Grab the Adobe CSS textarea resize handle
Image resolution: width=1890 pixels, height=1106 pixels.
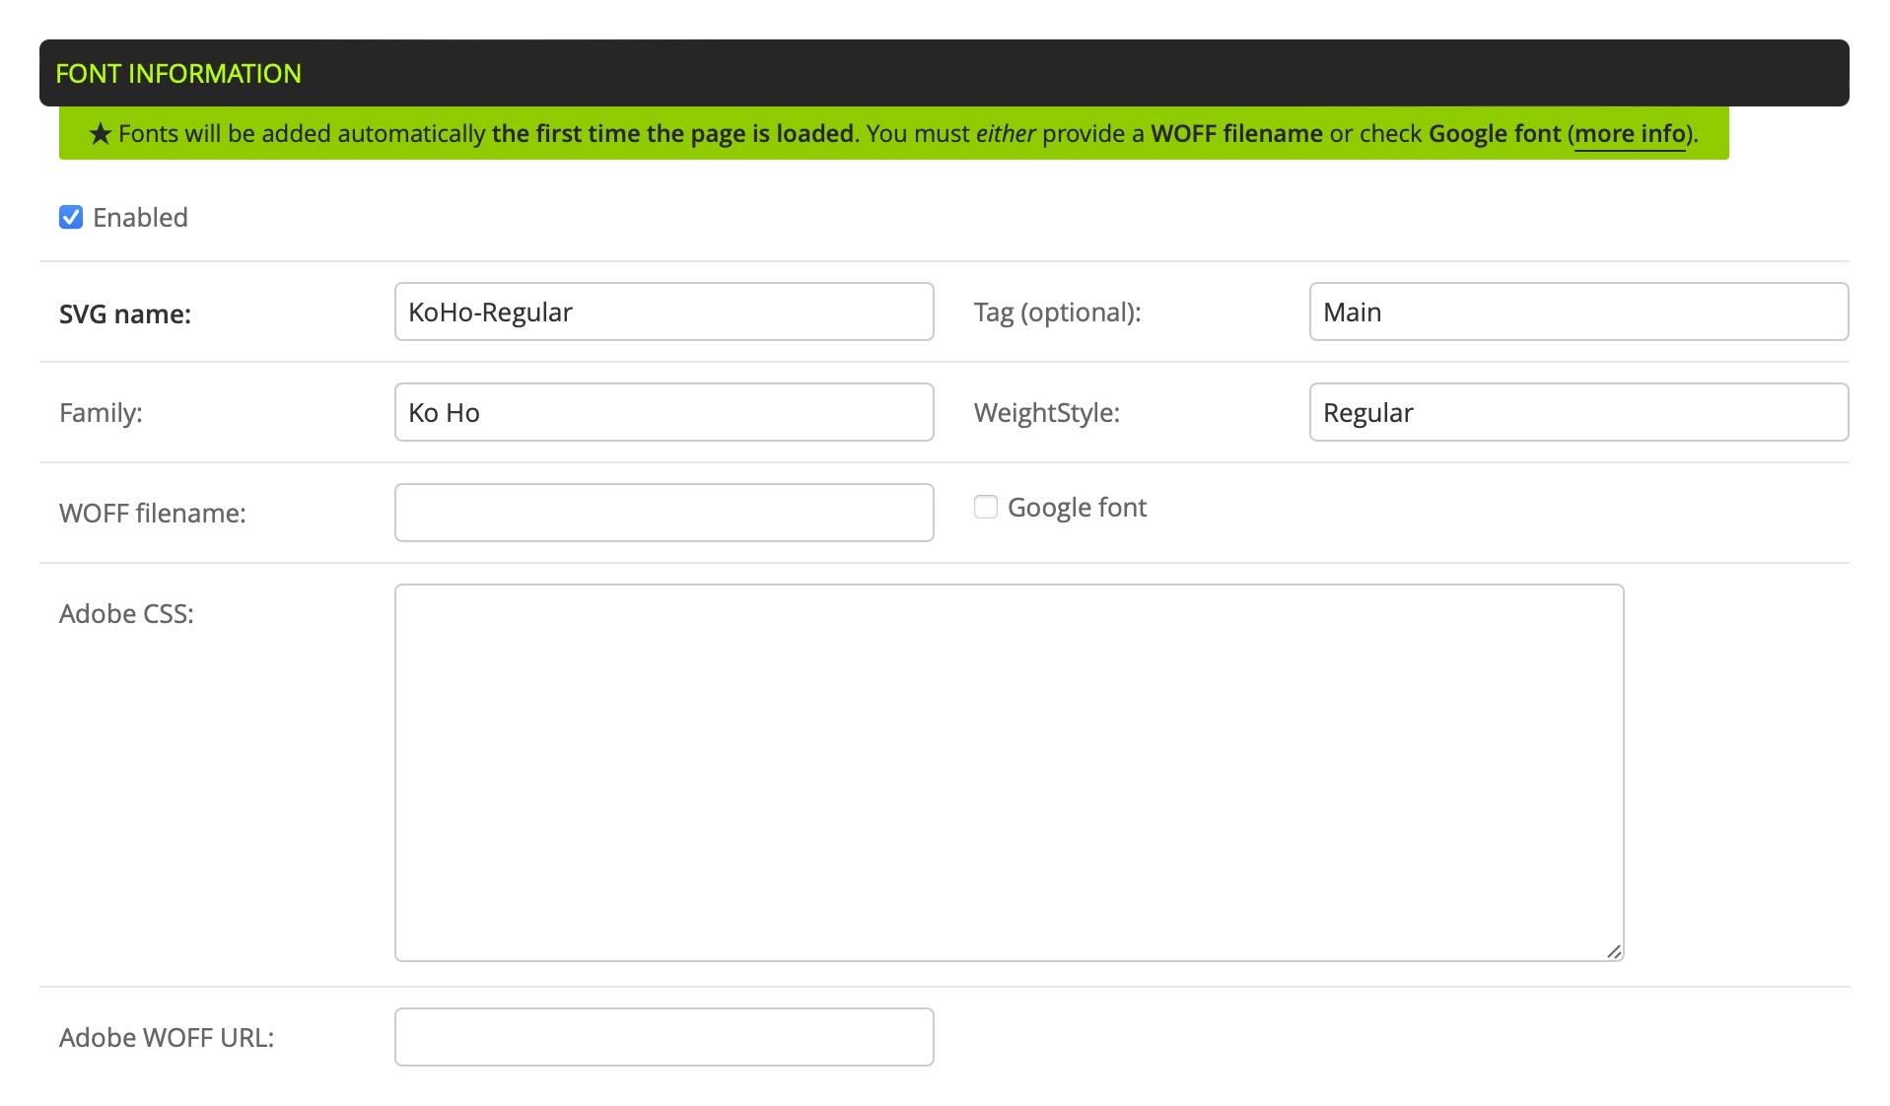1613,951
